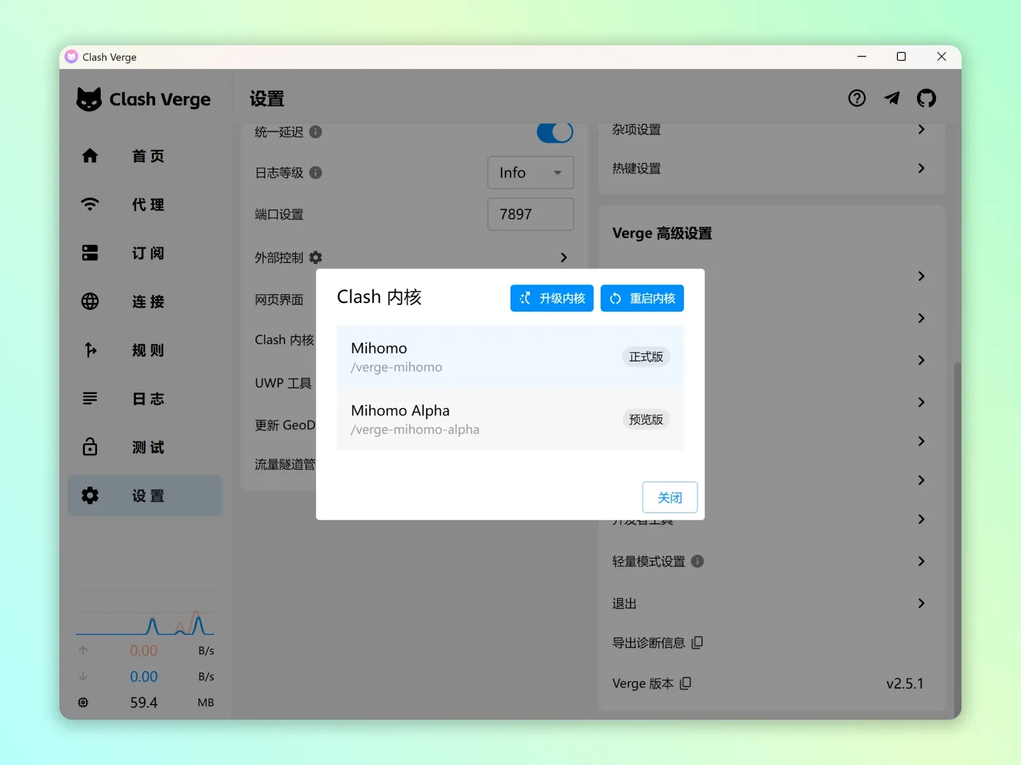Expand the 热键设置 row chevron
Screen dimensions: 1021x765
(921, 168)
